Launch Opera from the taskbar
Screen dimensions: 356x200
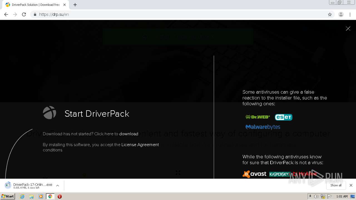point(60,196)
